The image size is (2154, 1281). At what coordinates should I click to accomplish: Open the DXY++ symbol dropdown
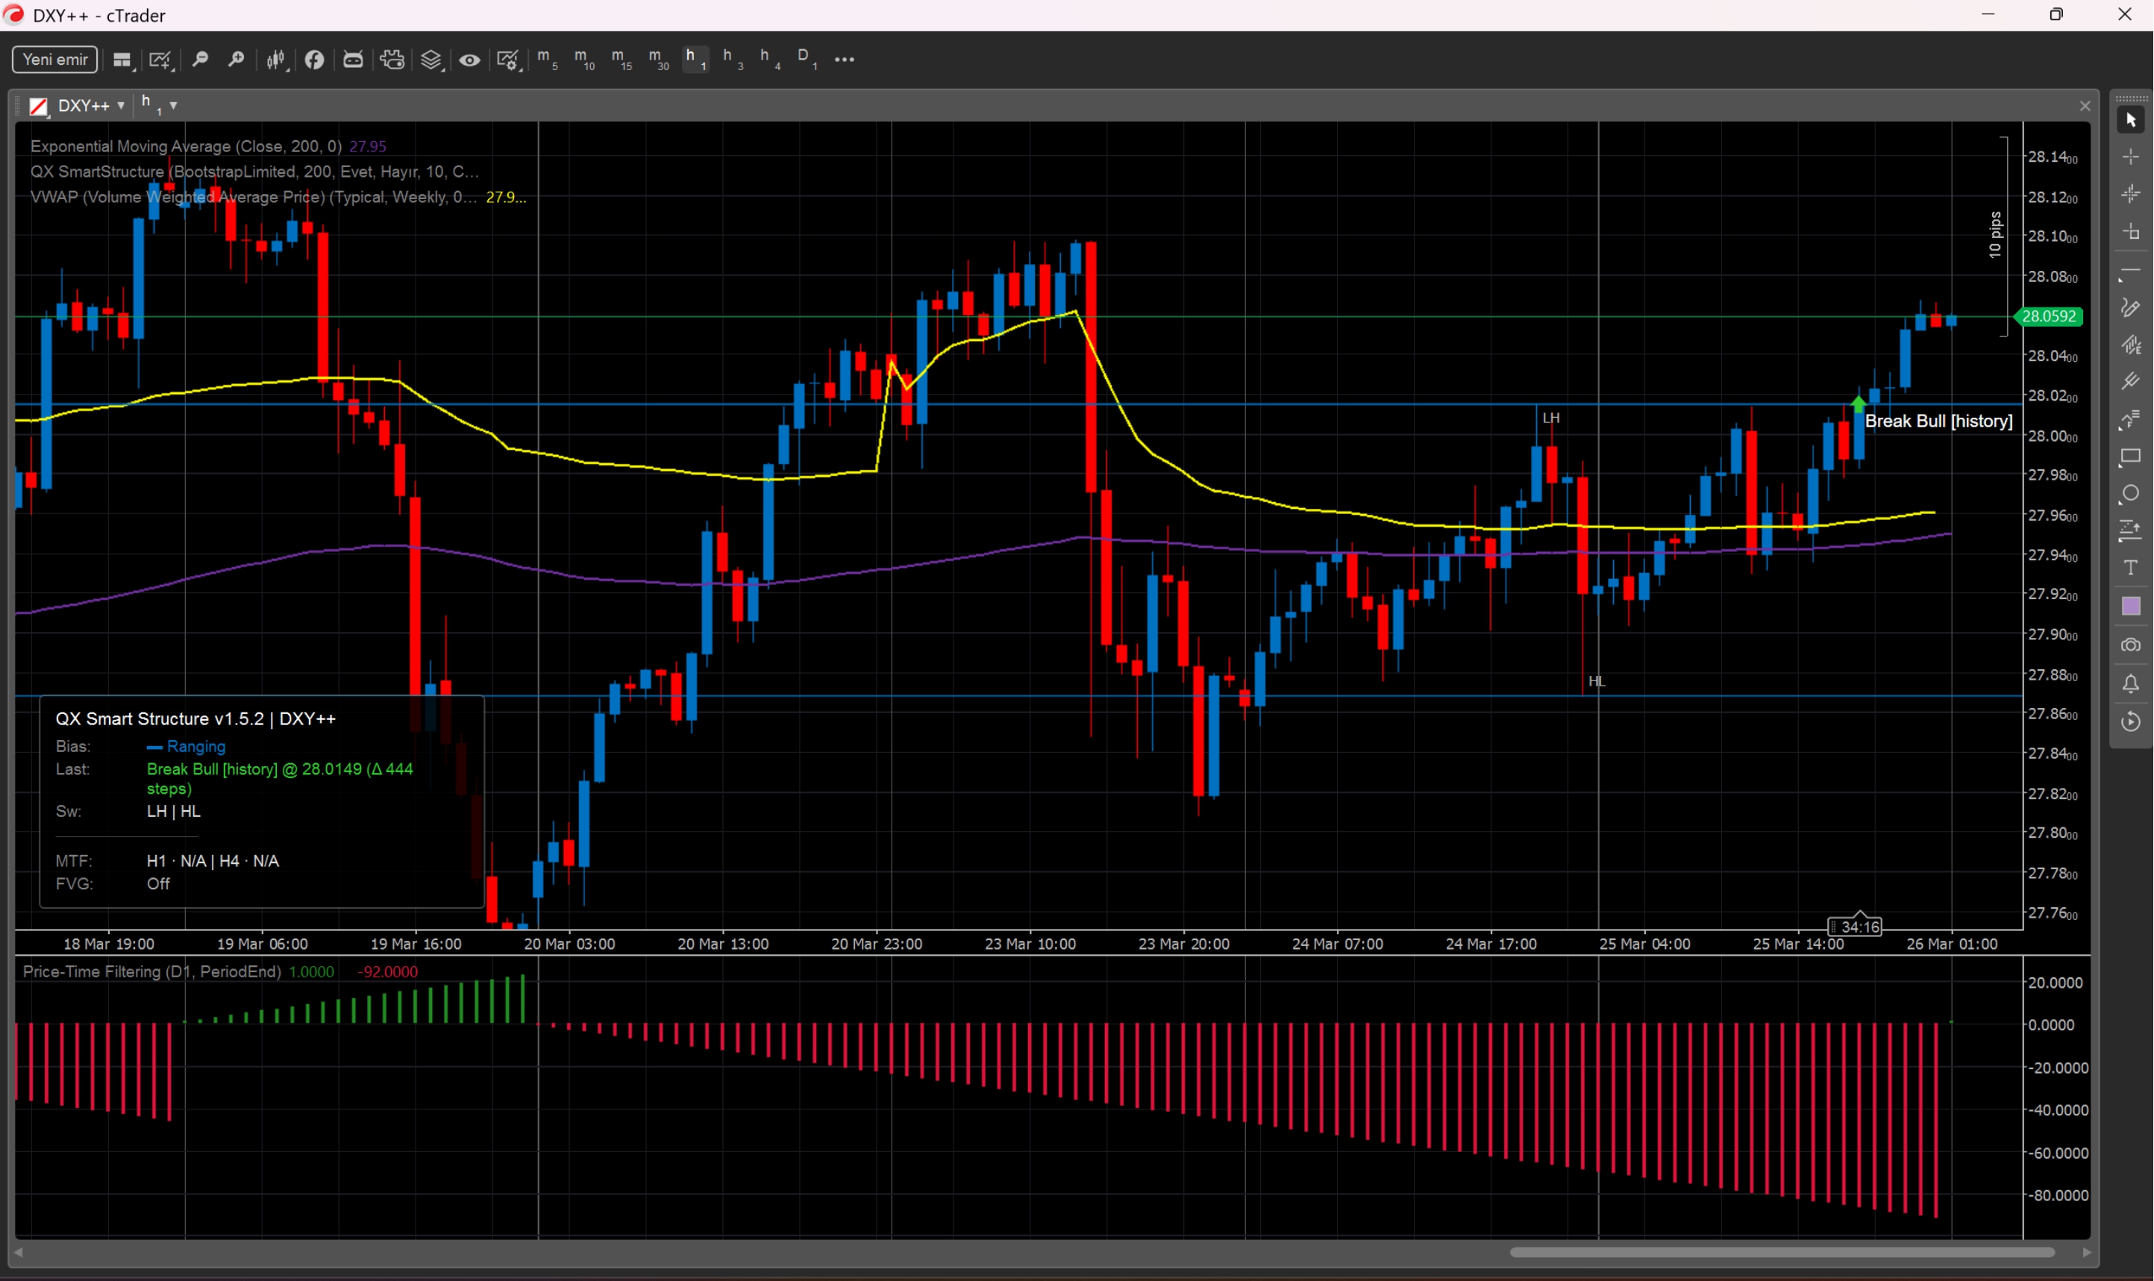point(122,105)
